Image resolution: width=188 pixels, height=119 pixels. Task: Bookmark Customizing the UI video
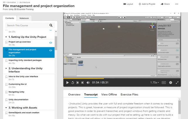6,84
